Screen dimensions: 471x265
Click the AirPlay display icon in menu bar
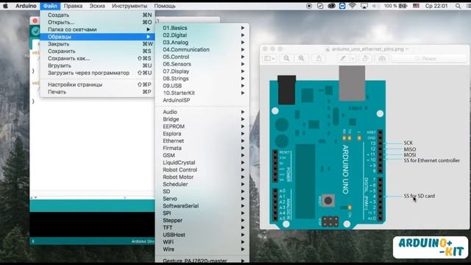(x=364, y=6)
